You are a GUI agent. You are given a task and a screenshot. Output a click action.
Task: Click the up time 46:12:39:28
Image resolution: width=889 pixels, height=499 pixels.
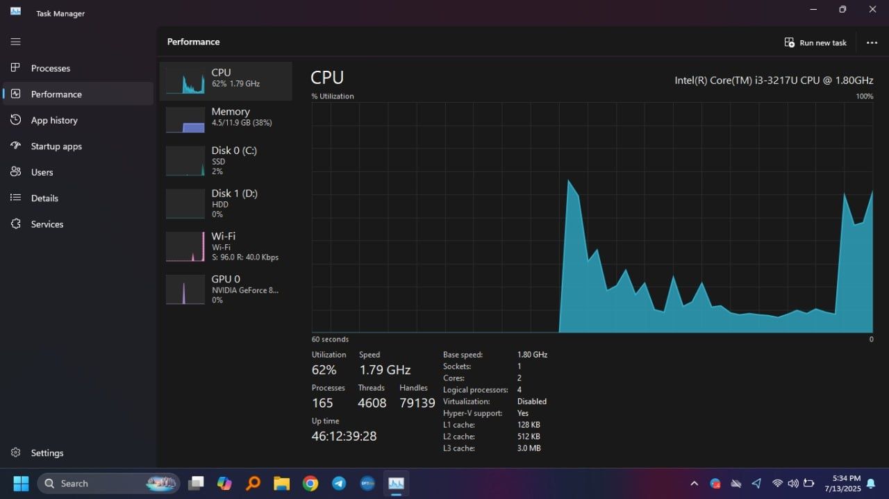tap(344, 437)
